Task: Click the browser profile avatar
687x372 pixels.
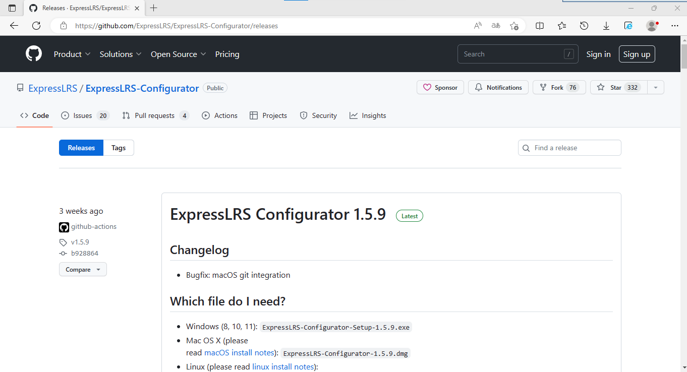Action: (652, 26)
